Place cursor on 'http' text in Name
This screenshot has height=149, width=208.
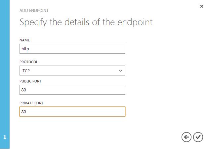[x=25, y=49]
